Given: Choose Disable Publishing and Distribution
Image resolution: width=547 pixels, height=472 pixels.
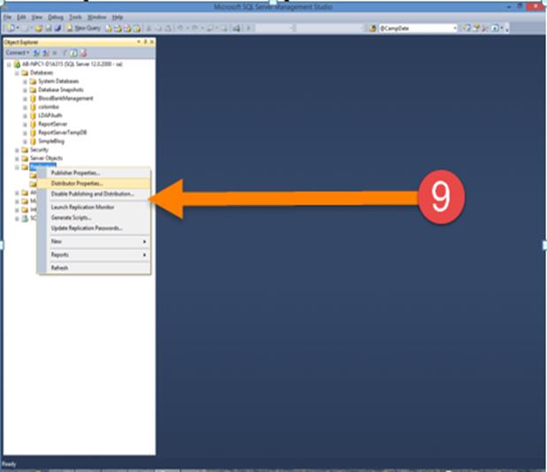Looking at the screenshot, I should (94, 194).
